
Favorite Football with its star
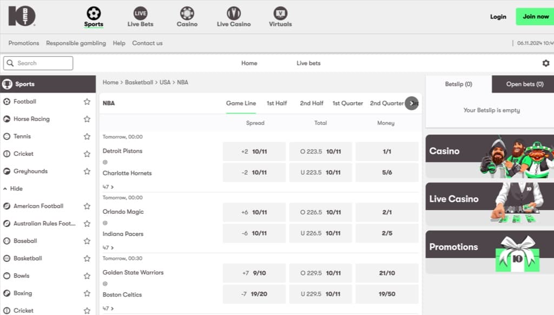[x=87, y=101]
